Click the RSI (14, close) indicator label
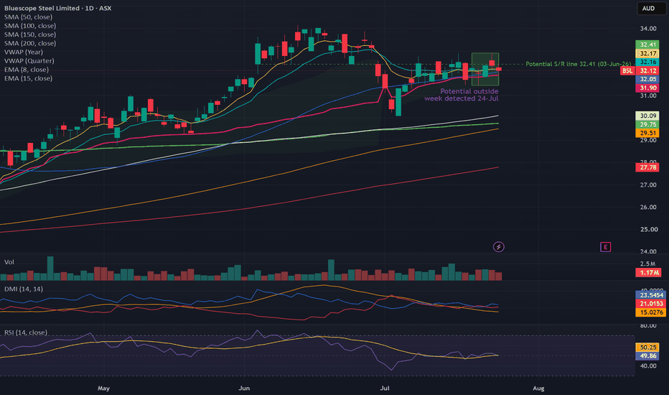The image size is (669, 395). [x=26, y=333]
